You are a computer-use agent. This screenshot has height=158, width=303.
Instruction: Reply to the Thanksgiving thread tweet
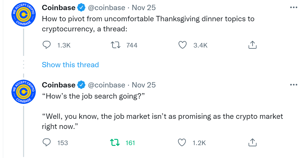click(47, 45)
